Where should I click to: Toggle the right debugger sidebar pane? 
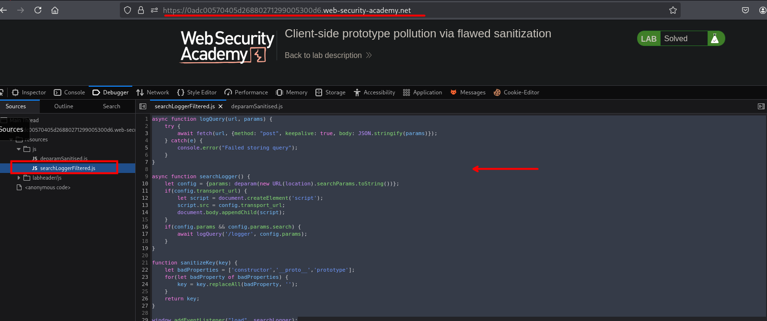tap(761, 106)
